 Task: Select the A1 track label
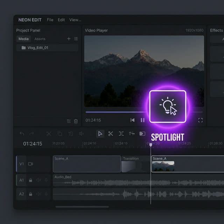(x=22, y=180)
